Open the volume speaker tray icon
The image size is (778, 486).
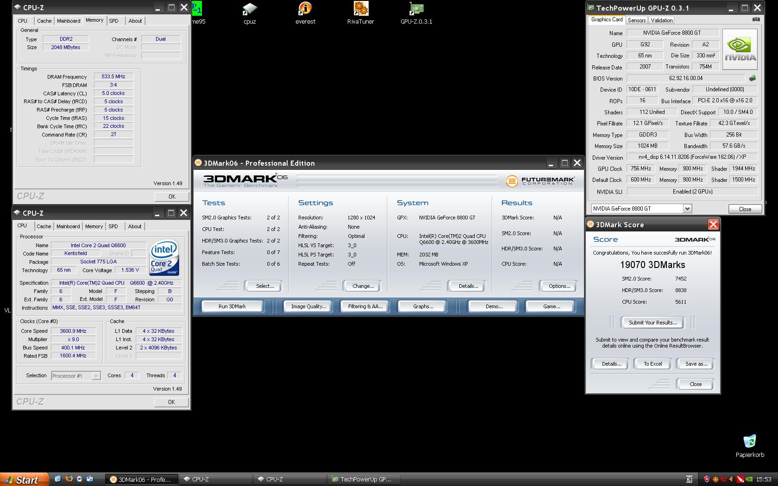(x=732, y=479)
